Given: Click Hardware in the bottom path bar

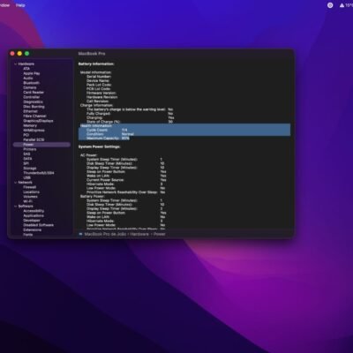Looking at the screenshot, I should [x=139, y=234].
